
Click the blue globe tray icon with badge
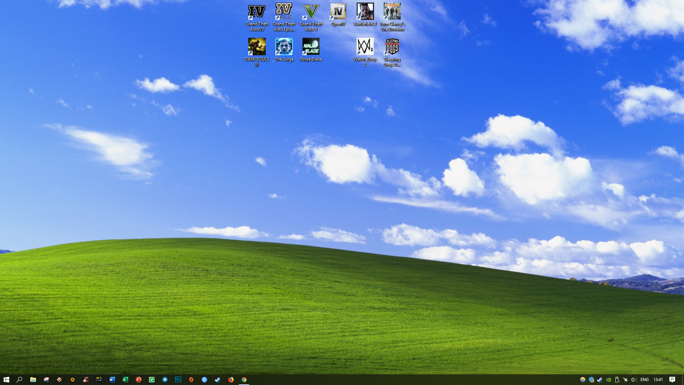pos(591,380)
